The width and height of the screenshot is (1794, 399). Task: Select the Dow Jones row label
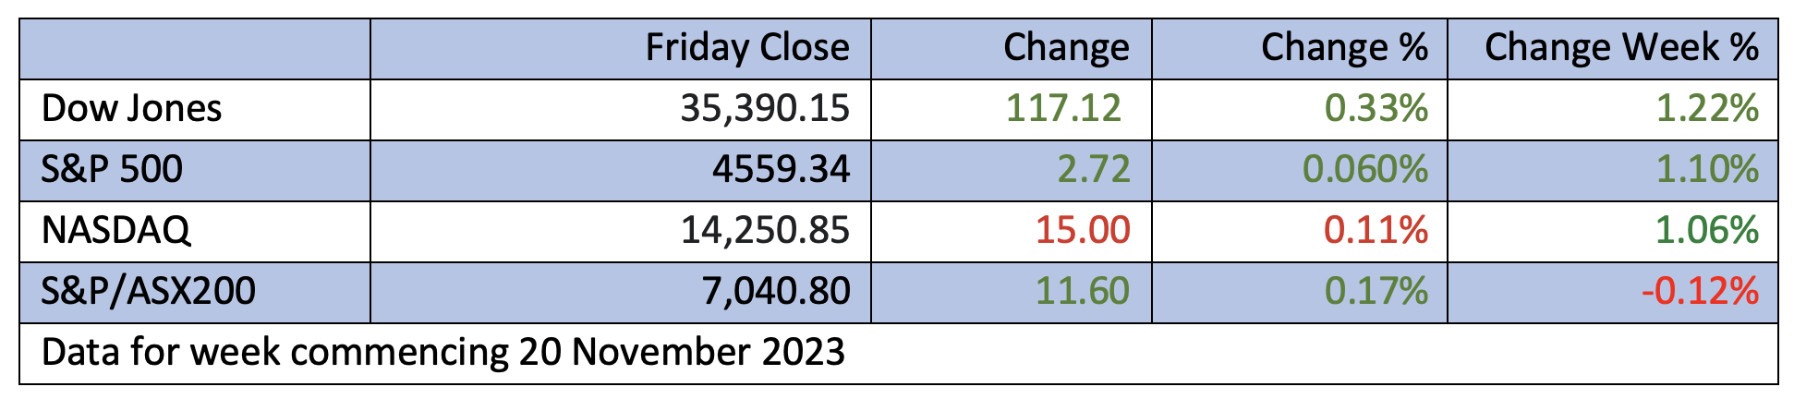[132, 109]
